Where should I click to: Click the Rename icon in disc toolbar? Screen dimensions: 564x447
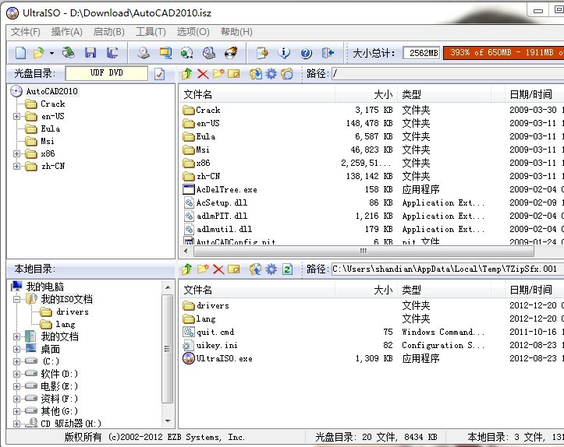tap(234, 74)
